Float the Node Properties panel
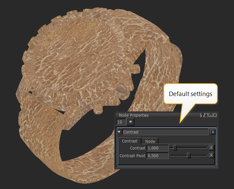The image size is (234, 189). coord(211,115)
